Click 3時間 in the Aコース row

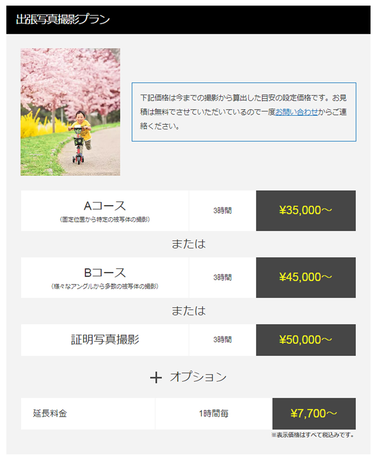point(222,211)
